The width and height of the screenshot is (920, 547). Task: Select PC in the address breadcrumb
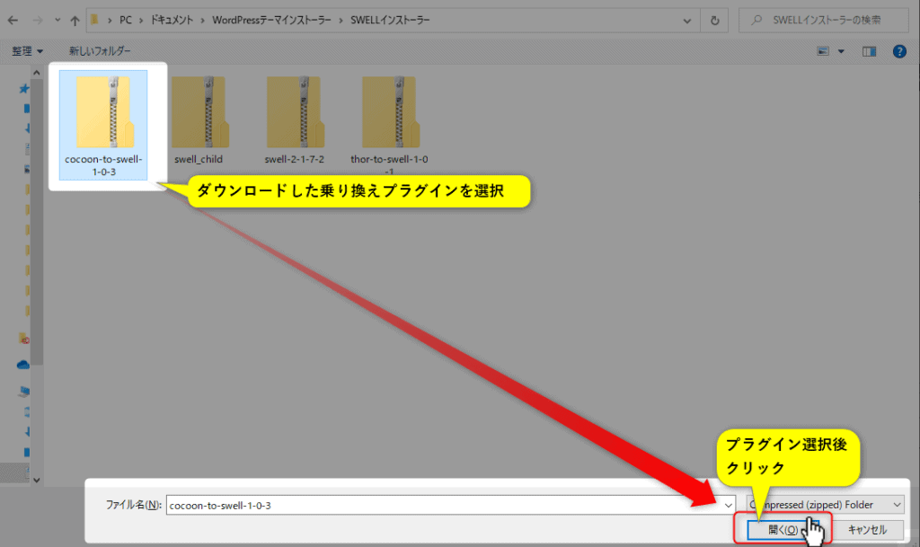(126, 20)
